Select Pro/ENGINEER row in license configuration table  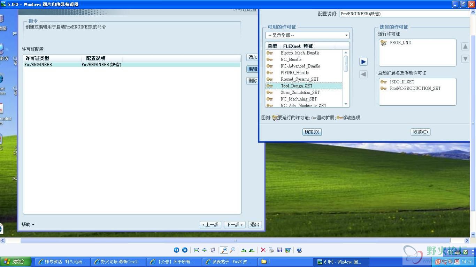(132, 65)
